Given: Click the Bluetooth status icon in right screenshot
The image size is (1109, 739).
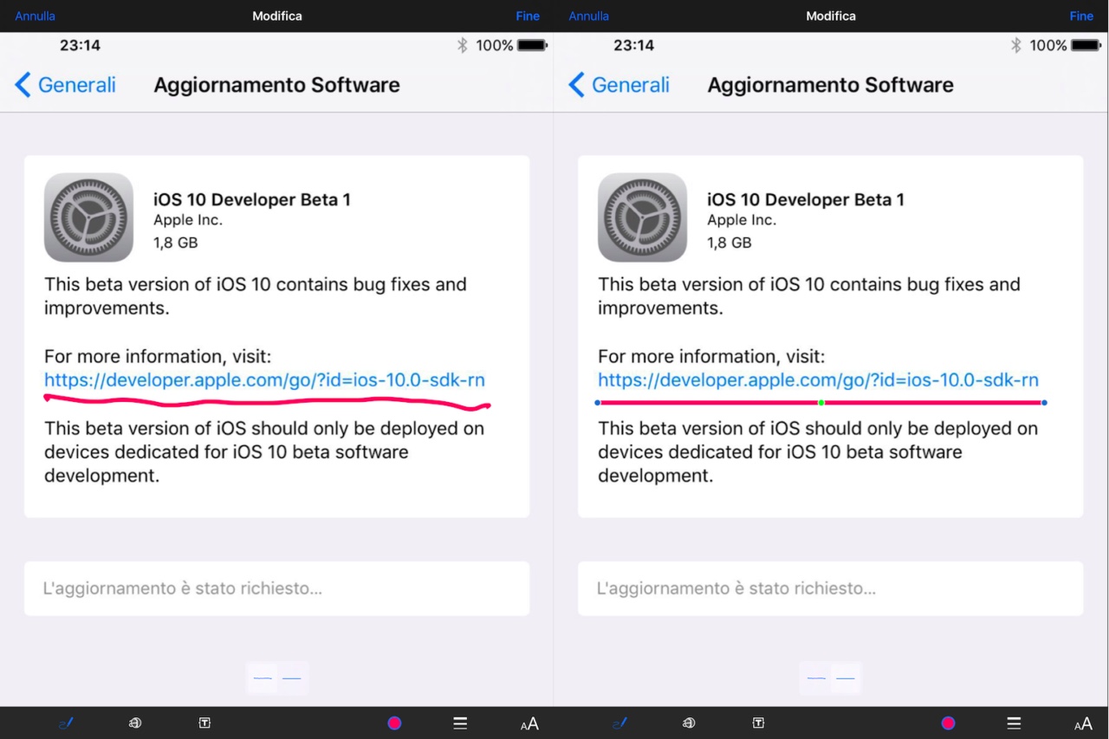Looking at the screenshot, I should [x=1015, y=45].
